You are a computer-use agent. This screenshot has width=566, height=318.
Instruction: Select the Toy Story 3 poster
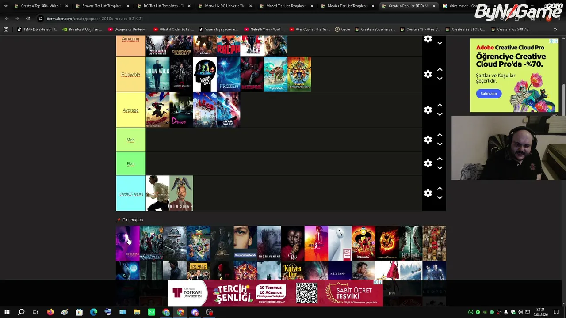[198, 243]
